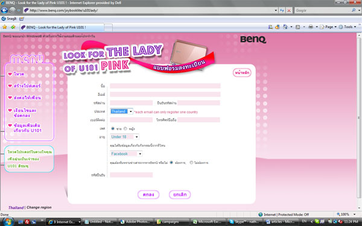362x226 pixels.
Task: Click the red FileZilla quick launch icon
Action: click(x=27, y=222)
